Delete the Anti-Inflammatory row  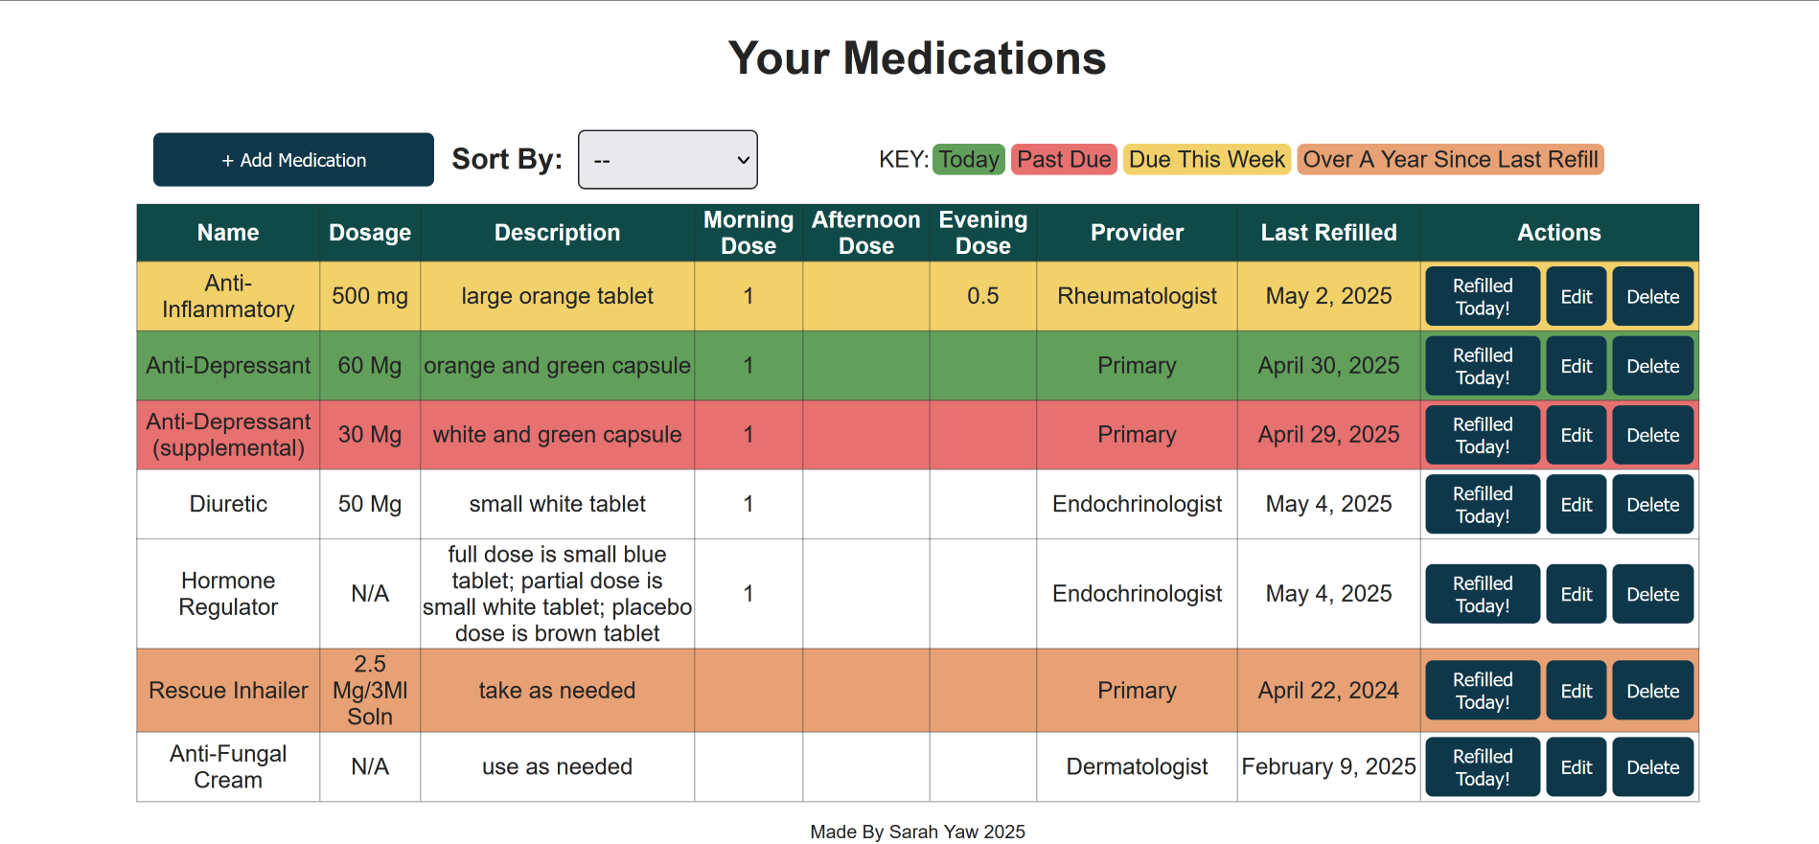coord(1652,297)
